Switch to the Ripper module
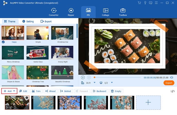 (71, 12)
